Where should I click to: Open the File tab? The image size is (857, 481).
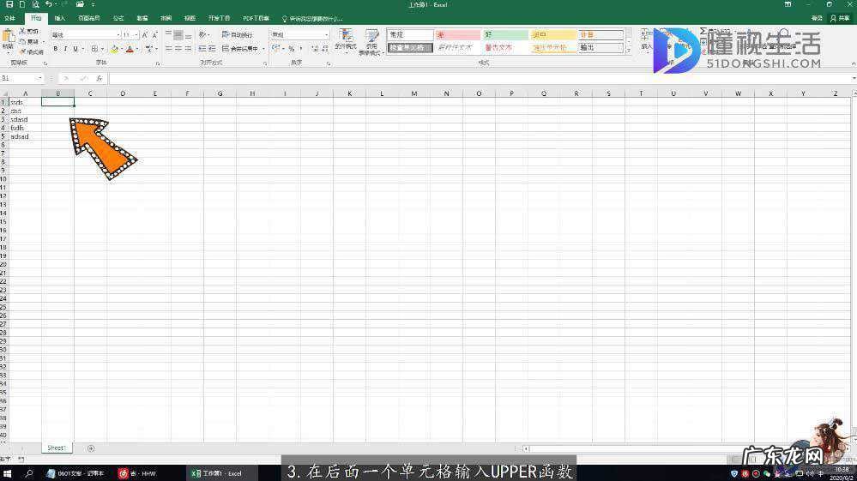coord(9,18)
